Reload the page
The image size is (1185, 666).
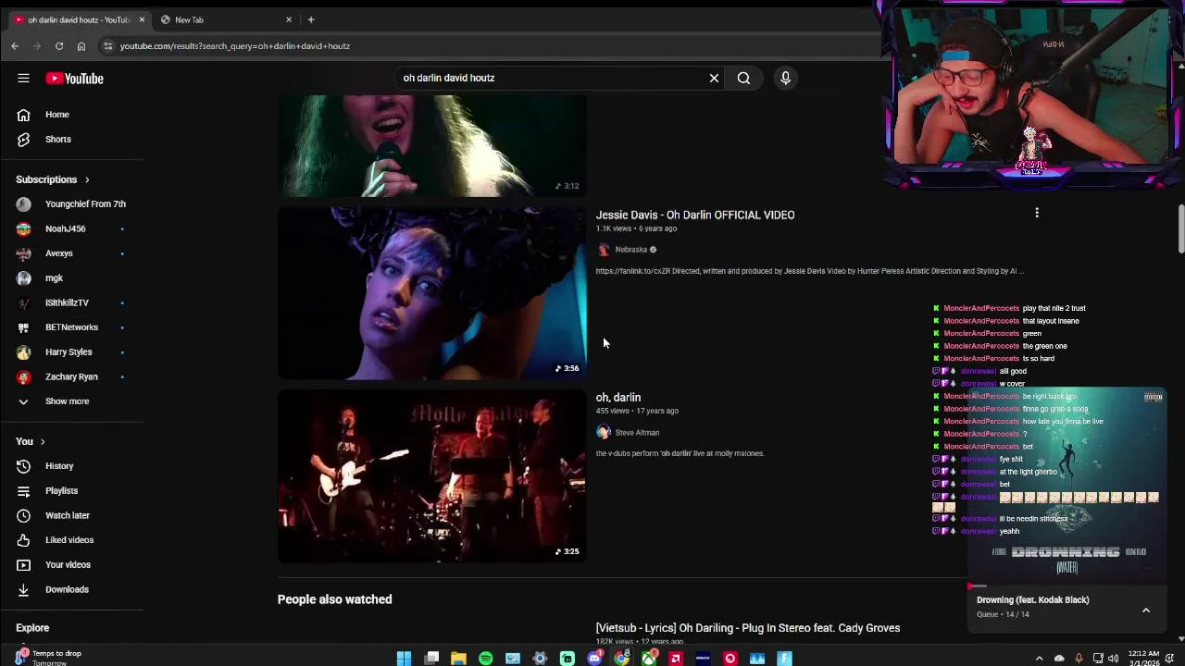tap(59, 46)
